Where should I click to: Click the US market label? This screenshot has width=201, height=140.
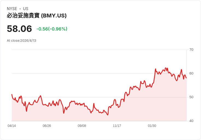coord(26,9)
